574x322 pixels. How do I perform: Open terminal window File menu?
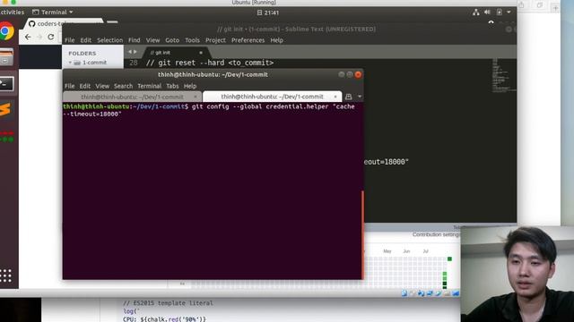pos(70,86)
